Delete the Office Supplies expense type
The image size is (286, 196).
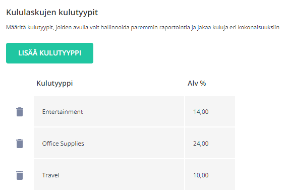pos(20,144)
